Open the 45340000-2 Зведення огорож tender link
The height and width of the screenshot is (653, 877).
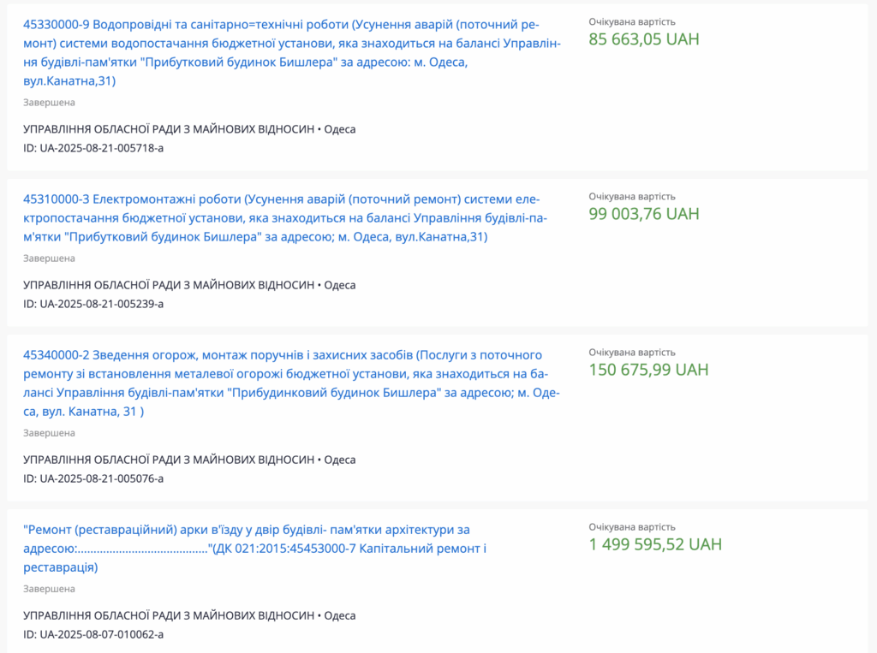tap(291, 383)
